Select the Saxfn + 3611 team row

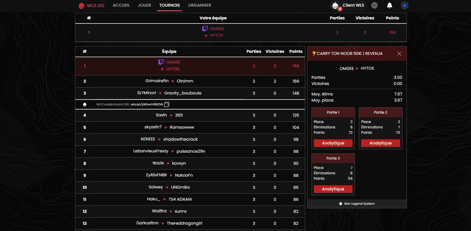point(190,115)
